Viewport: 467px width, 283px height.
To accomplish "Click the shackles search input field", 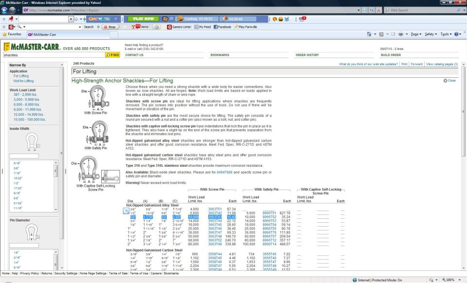I will tap(54, 55).
